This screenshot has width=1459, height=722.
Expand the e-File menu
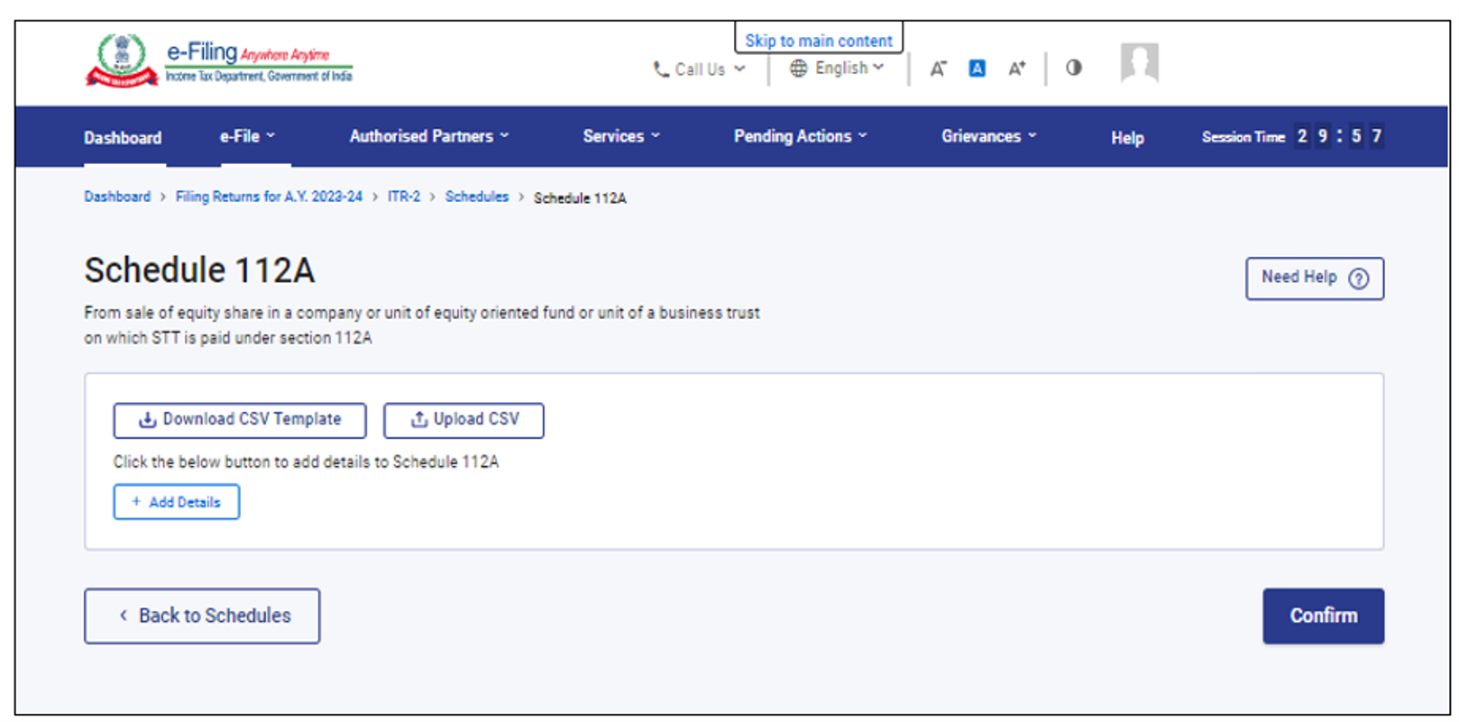click(247, 136)
